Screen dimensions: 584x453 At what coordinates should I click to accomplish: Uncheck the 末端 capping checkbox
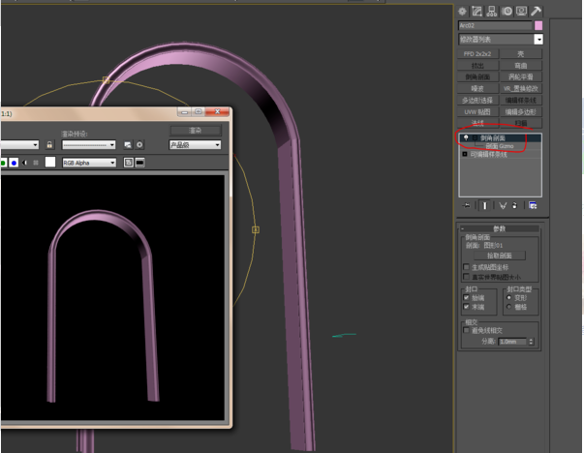tap(466, 307)
